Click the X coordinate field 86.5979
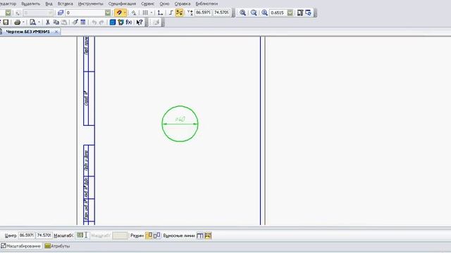Screen dimensions: 451x253 click(x=203, y=13)
